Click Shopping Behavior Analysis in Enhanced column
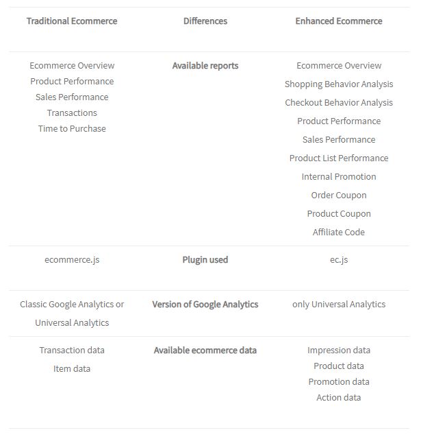Viewport: 421px width, 439px height. (339, 84)
